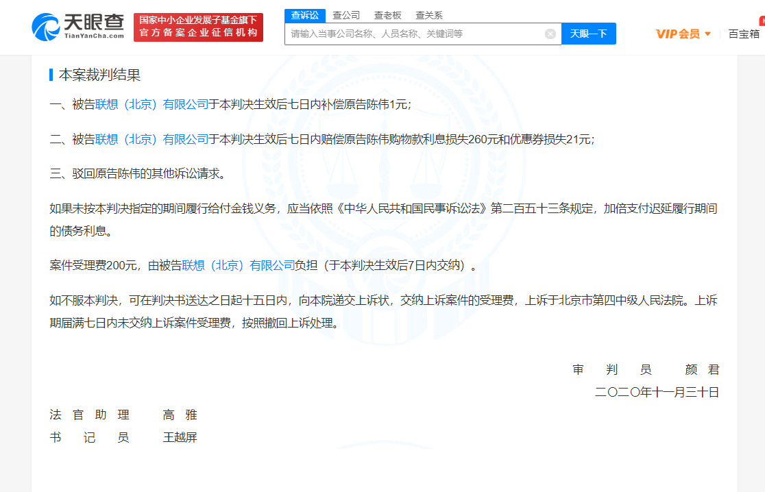Screen dimensions: 765x492
Task: Click text 优惠券损失21元
Action: [550, 140]
